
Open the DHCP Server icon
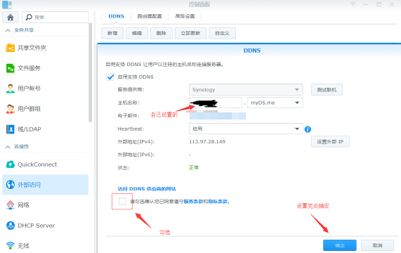click(x=11, y=226)
